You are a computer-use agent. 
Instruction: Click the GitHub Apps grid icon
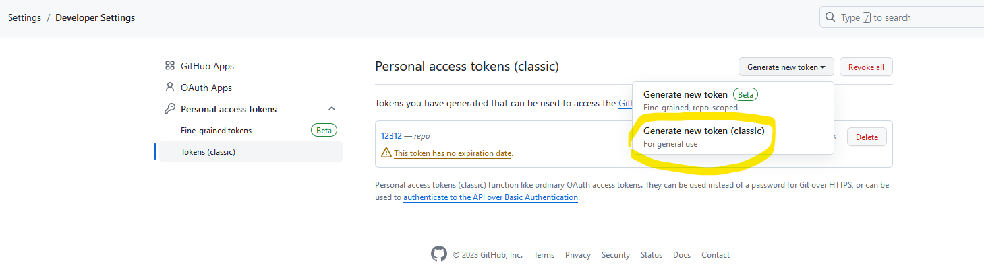(170, 66)
